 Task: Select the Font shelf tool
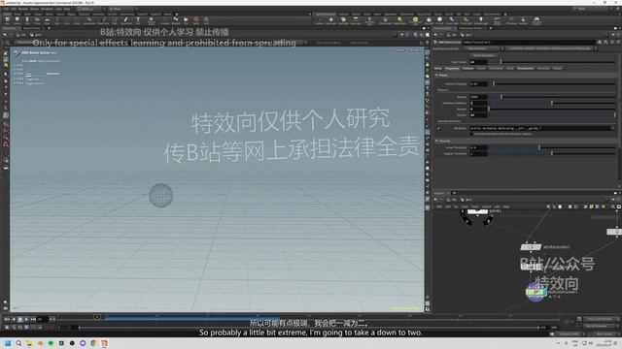coord(138,19)
